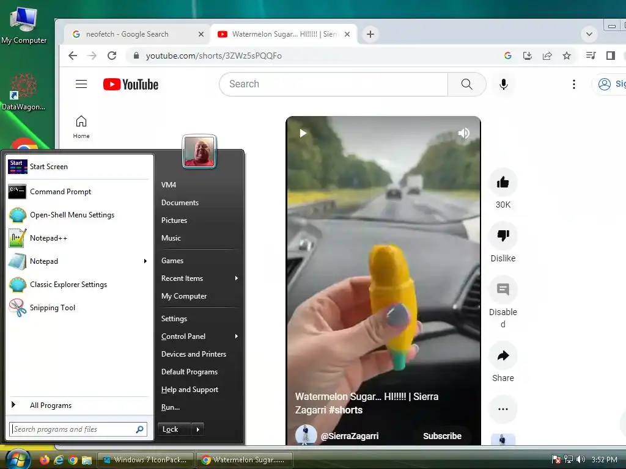Launch Command Prompt from start menu

tap(78, 192)
